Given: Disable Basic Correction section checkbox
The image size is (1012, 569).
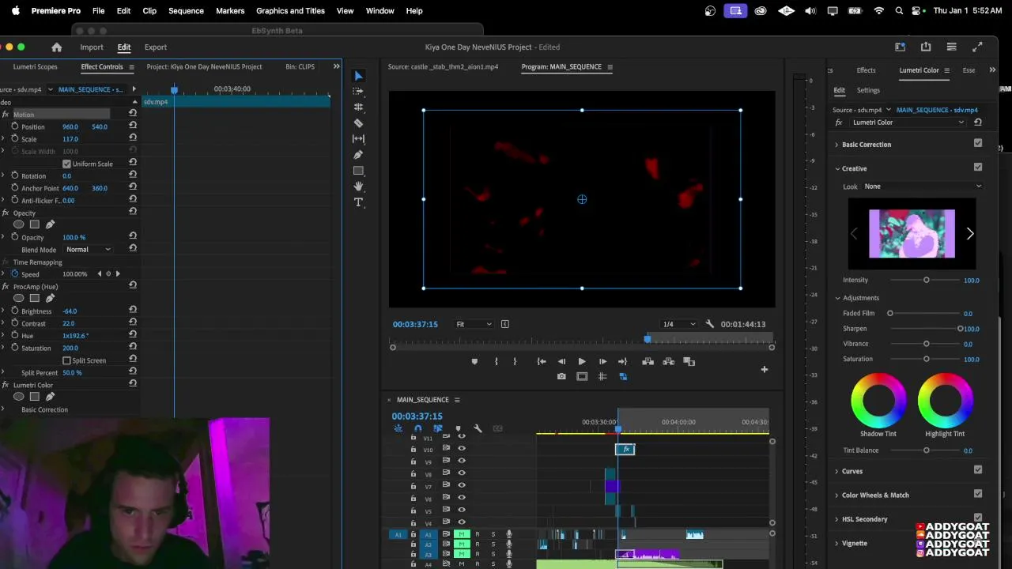Looking at the screenshot, I should 978,144.
